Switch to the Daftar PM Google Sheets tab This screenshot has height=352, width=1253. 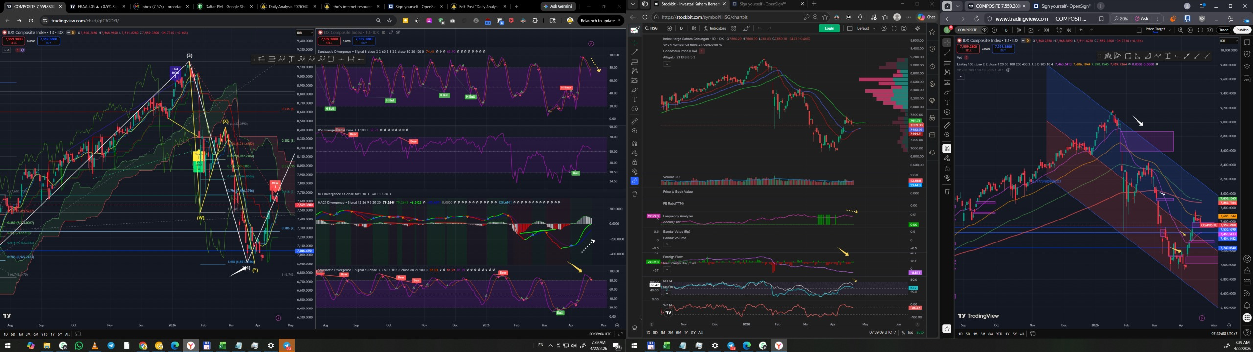(x=224, y=7)
